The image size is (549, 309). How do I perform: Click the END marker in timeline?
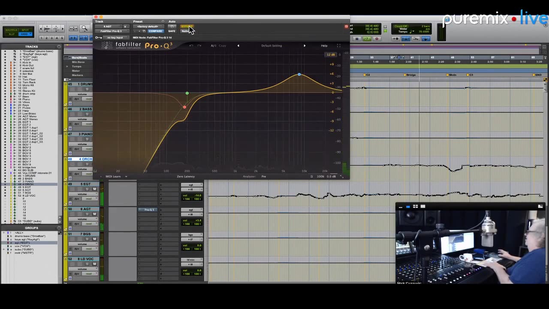[x=537, y=75]
